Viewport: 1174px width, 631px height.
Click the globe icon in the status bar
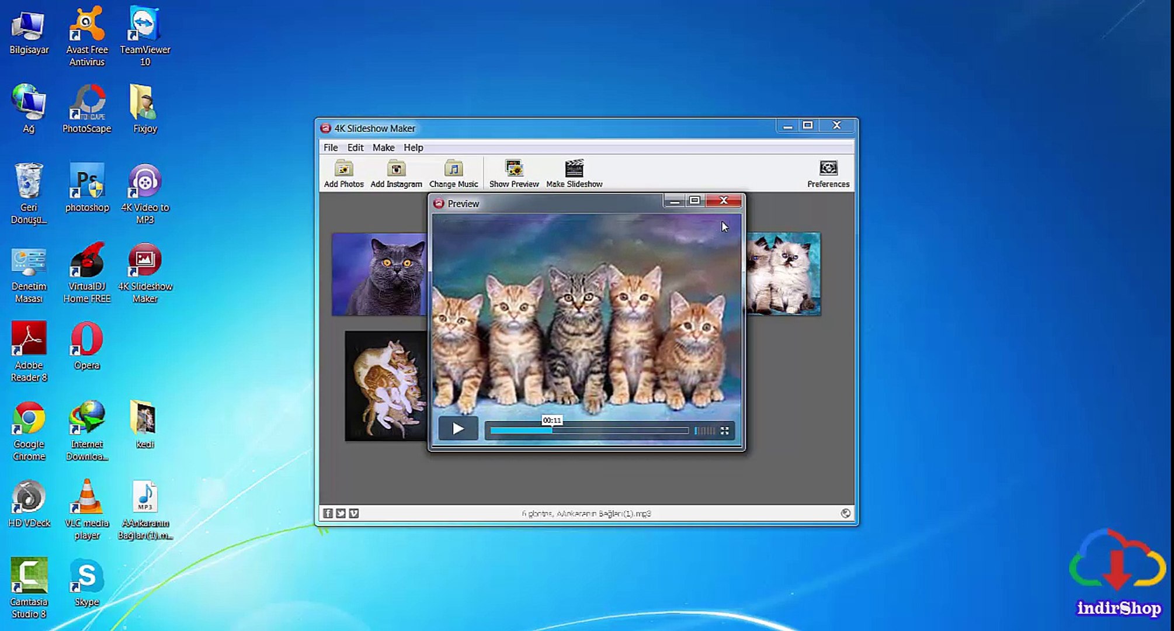pos(845,513)
